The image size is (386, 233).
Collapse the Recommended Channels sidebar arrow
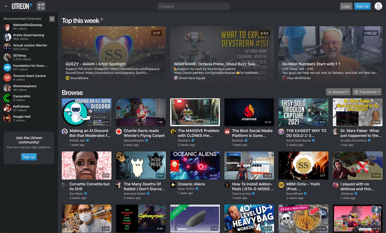pyautogui.click(x=52, y=19)
